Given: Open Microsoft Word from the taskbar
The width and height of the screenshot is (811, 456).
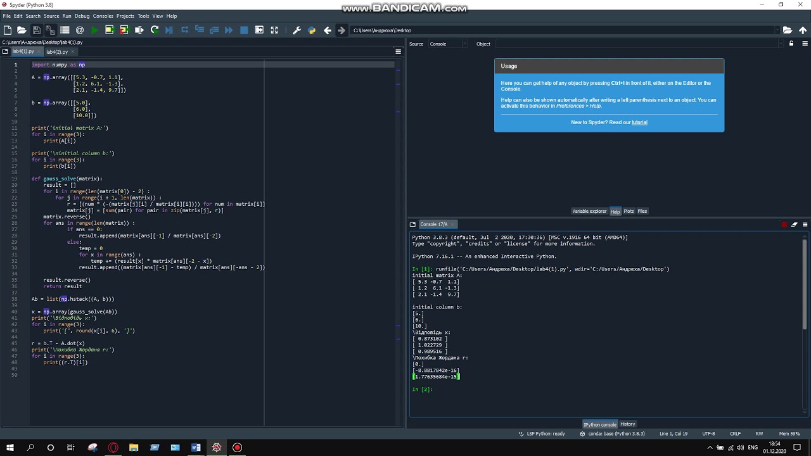Looking at the screenshot, I should click(196, 448).
